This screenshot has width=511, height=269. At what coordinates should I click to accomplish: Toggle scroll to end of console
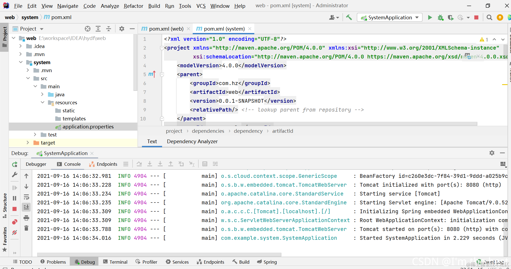tap(26, 207)
